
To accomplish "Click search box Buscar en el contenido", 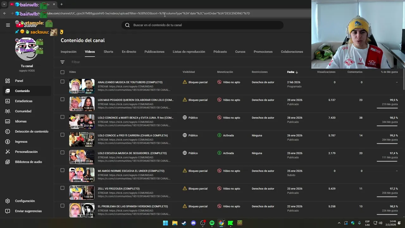I will pyautogui.click(x=202, y=25).
